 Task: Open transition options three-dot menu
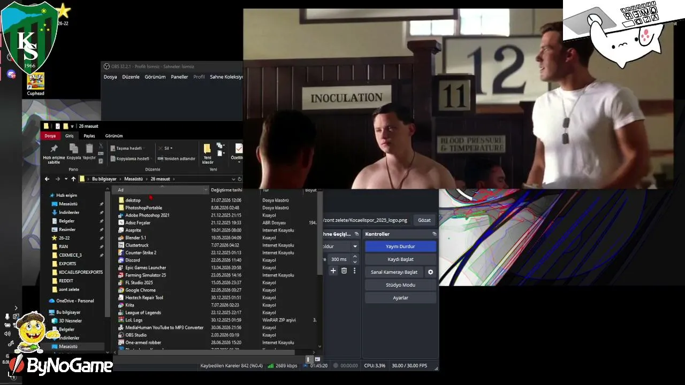click(x=354, y=271)
